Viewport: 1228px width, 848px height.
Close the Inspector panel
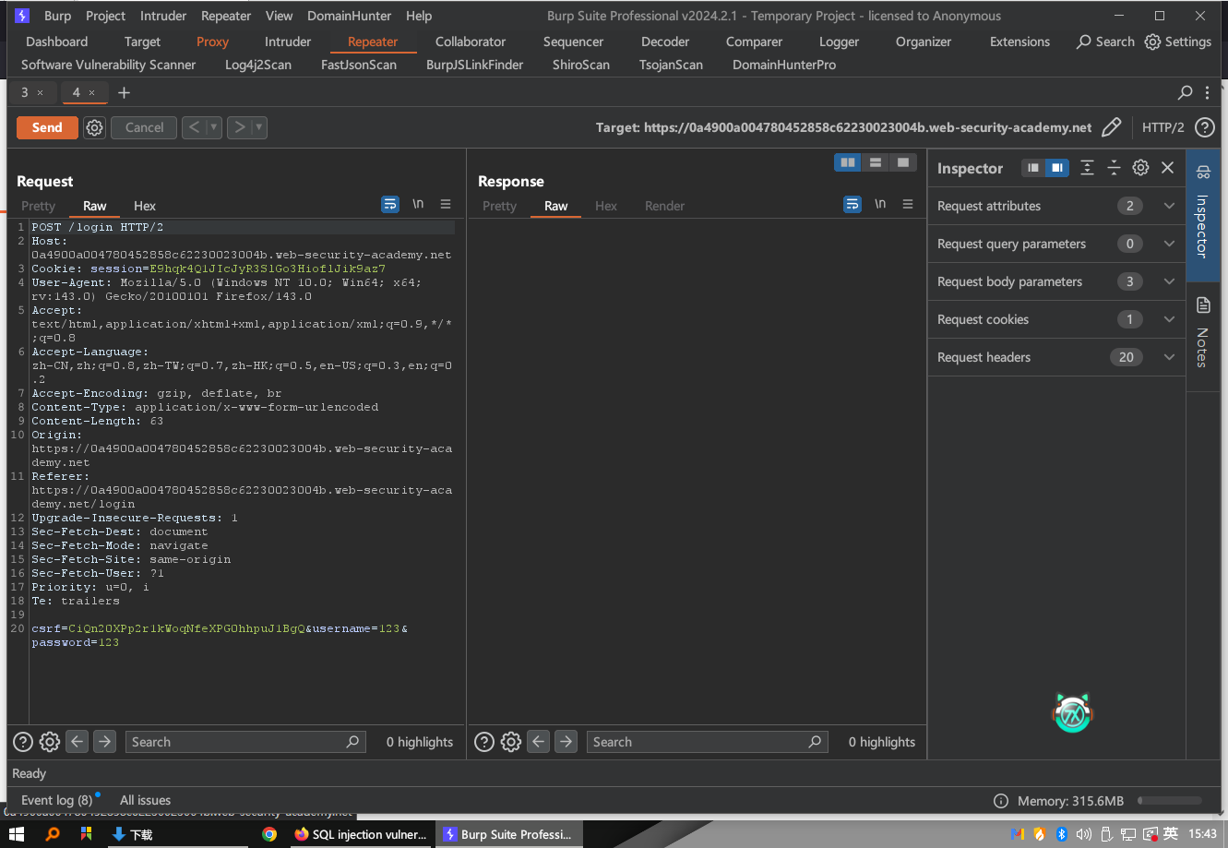click(x=1168, y=168)
